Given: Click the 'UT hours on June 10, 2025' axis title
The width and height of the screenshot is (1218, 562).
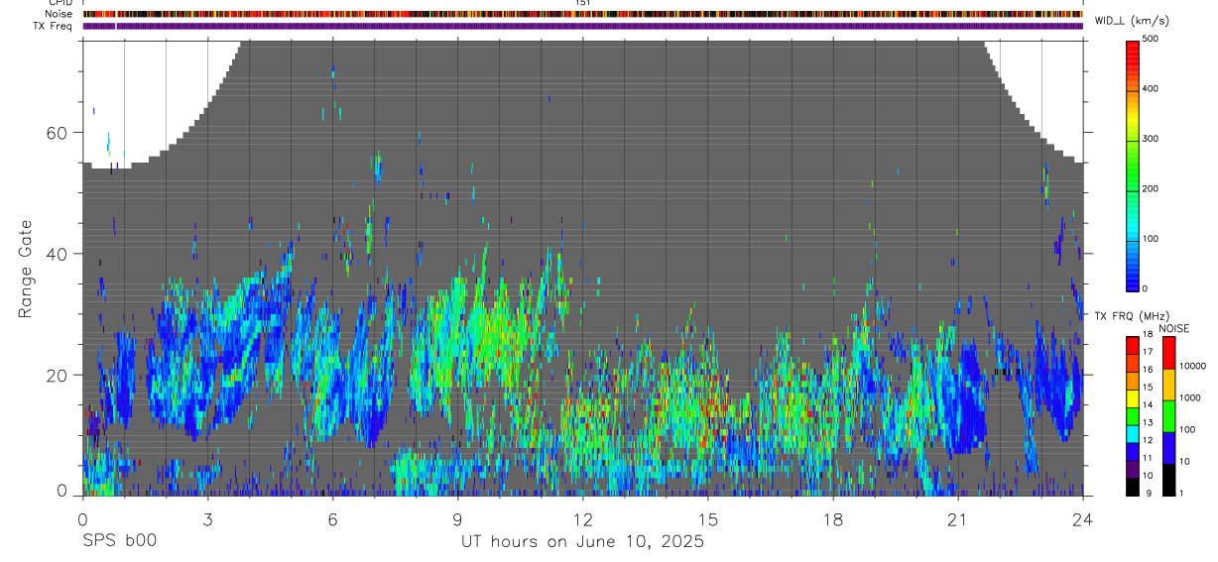Looking at the screenshot, I should pyautogui.click(x=582, y=541).
